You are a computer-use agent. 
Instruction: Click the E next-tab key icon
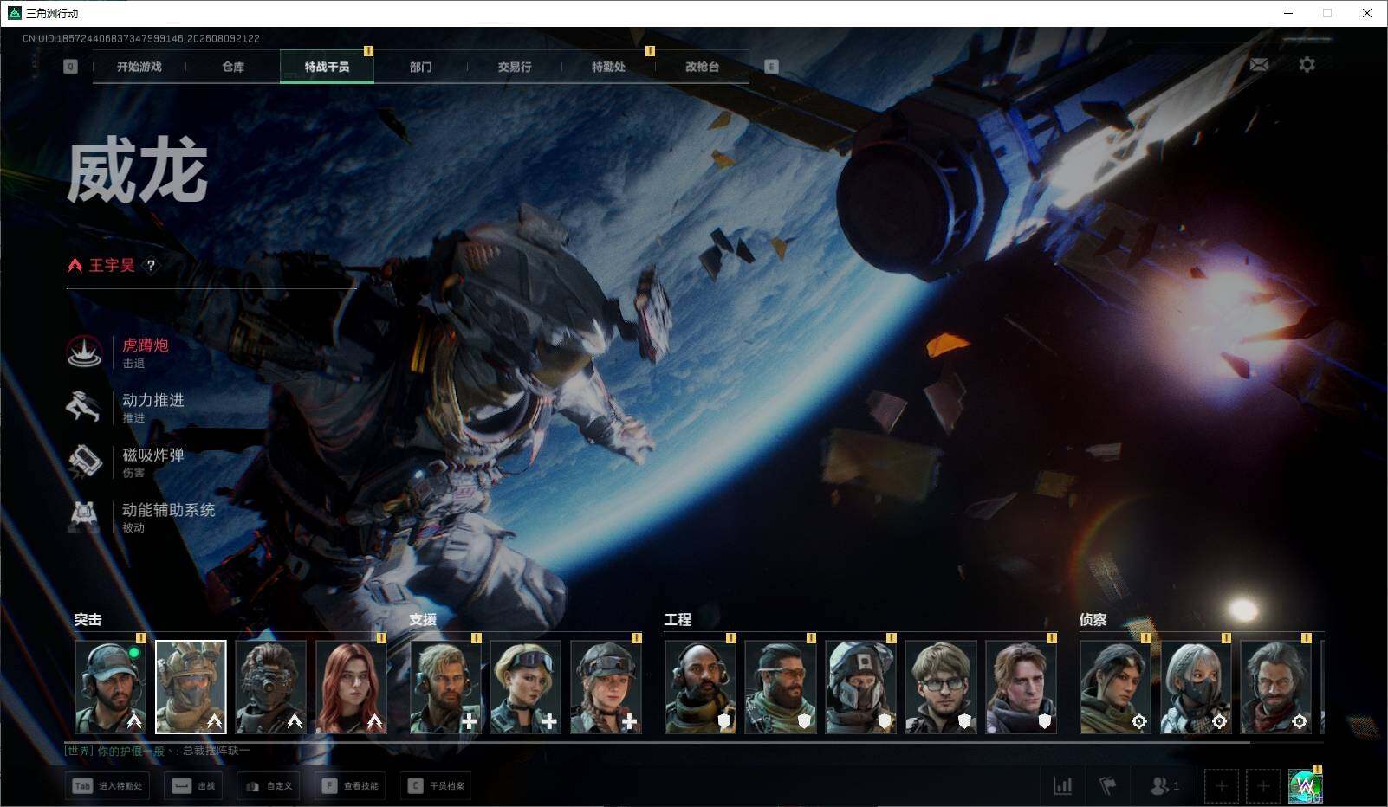(771, 67)
